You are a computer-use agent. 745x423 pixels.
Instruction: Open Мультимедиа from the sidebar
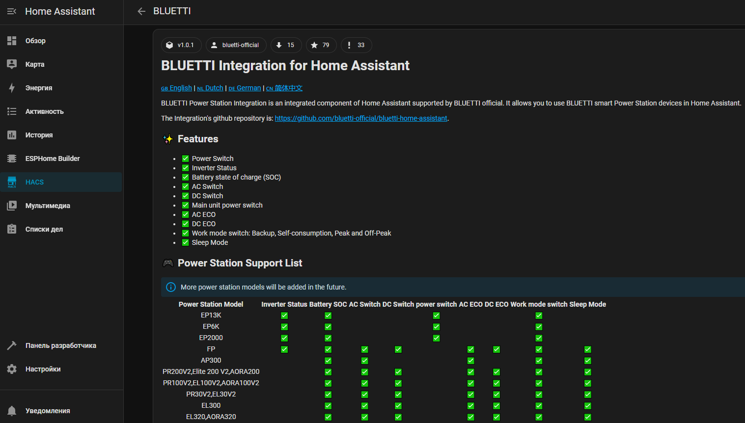click(48, 206)
